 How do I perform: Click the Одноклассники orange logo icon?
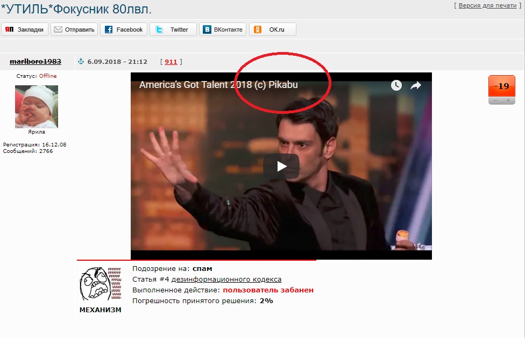[258, 30]
